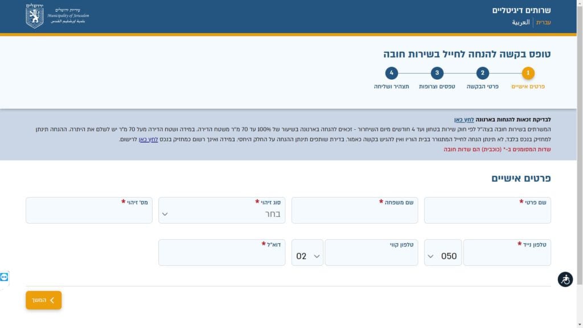Click the טלפון נייד number field
This screenshot has height=328, width=583.
coord(507,256)
